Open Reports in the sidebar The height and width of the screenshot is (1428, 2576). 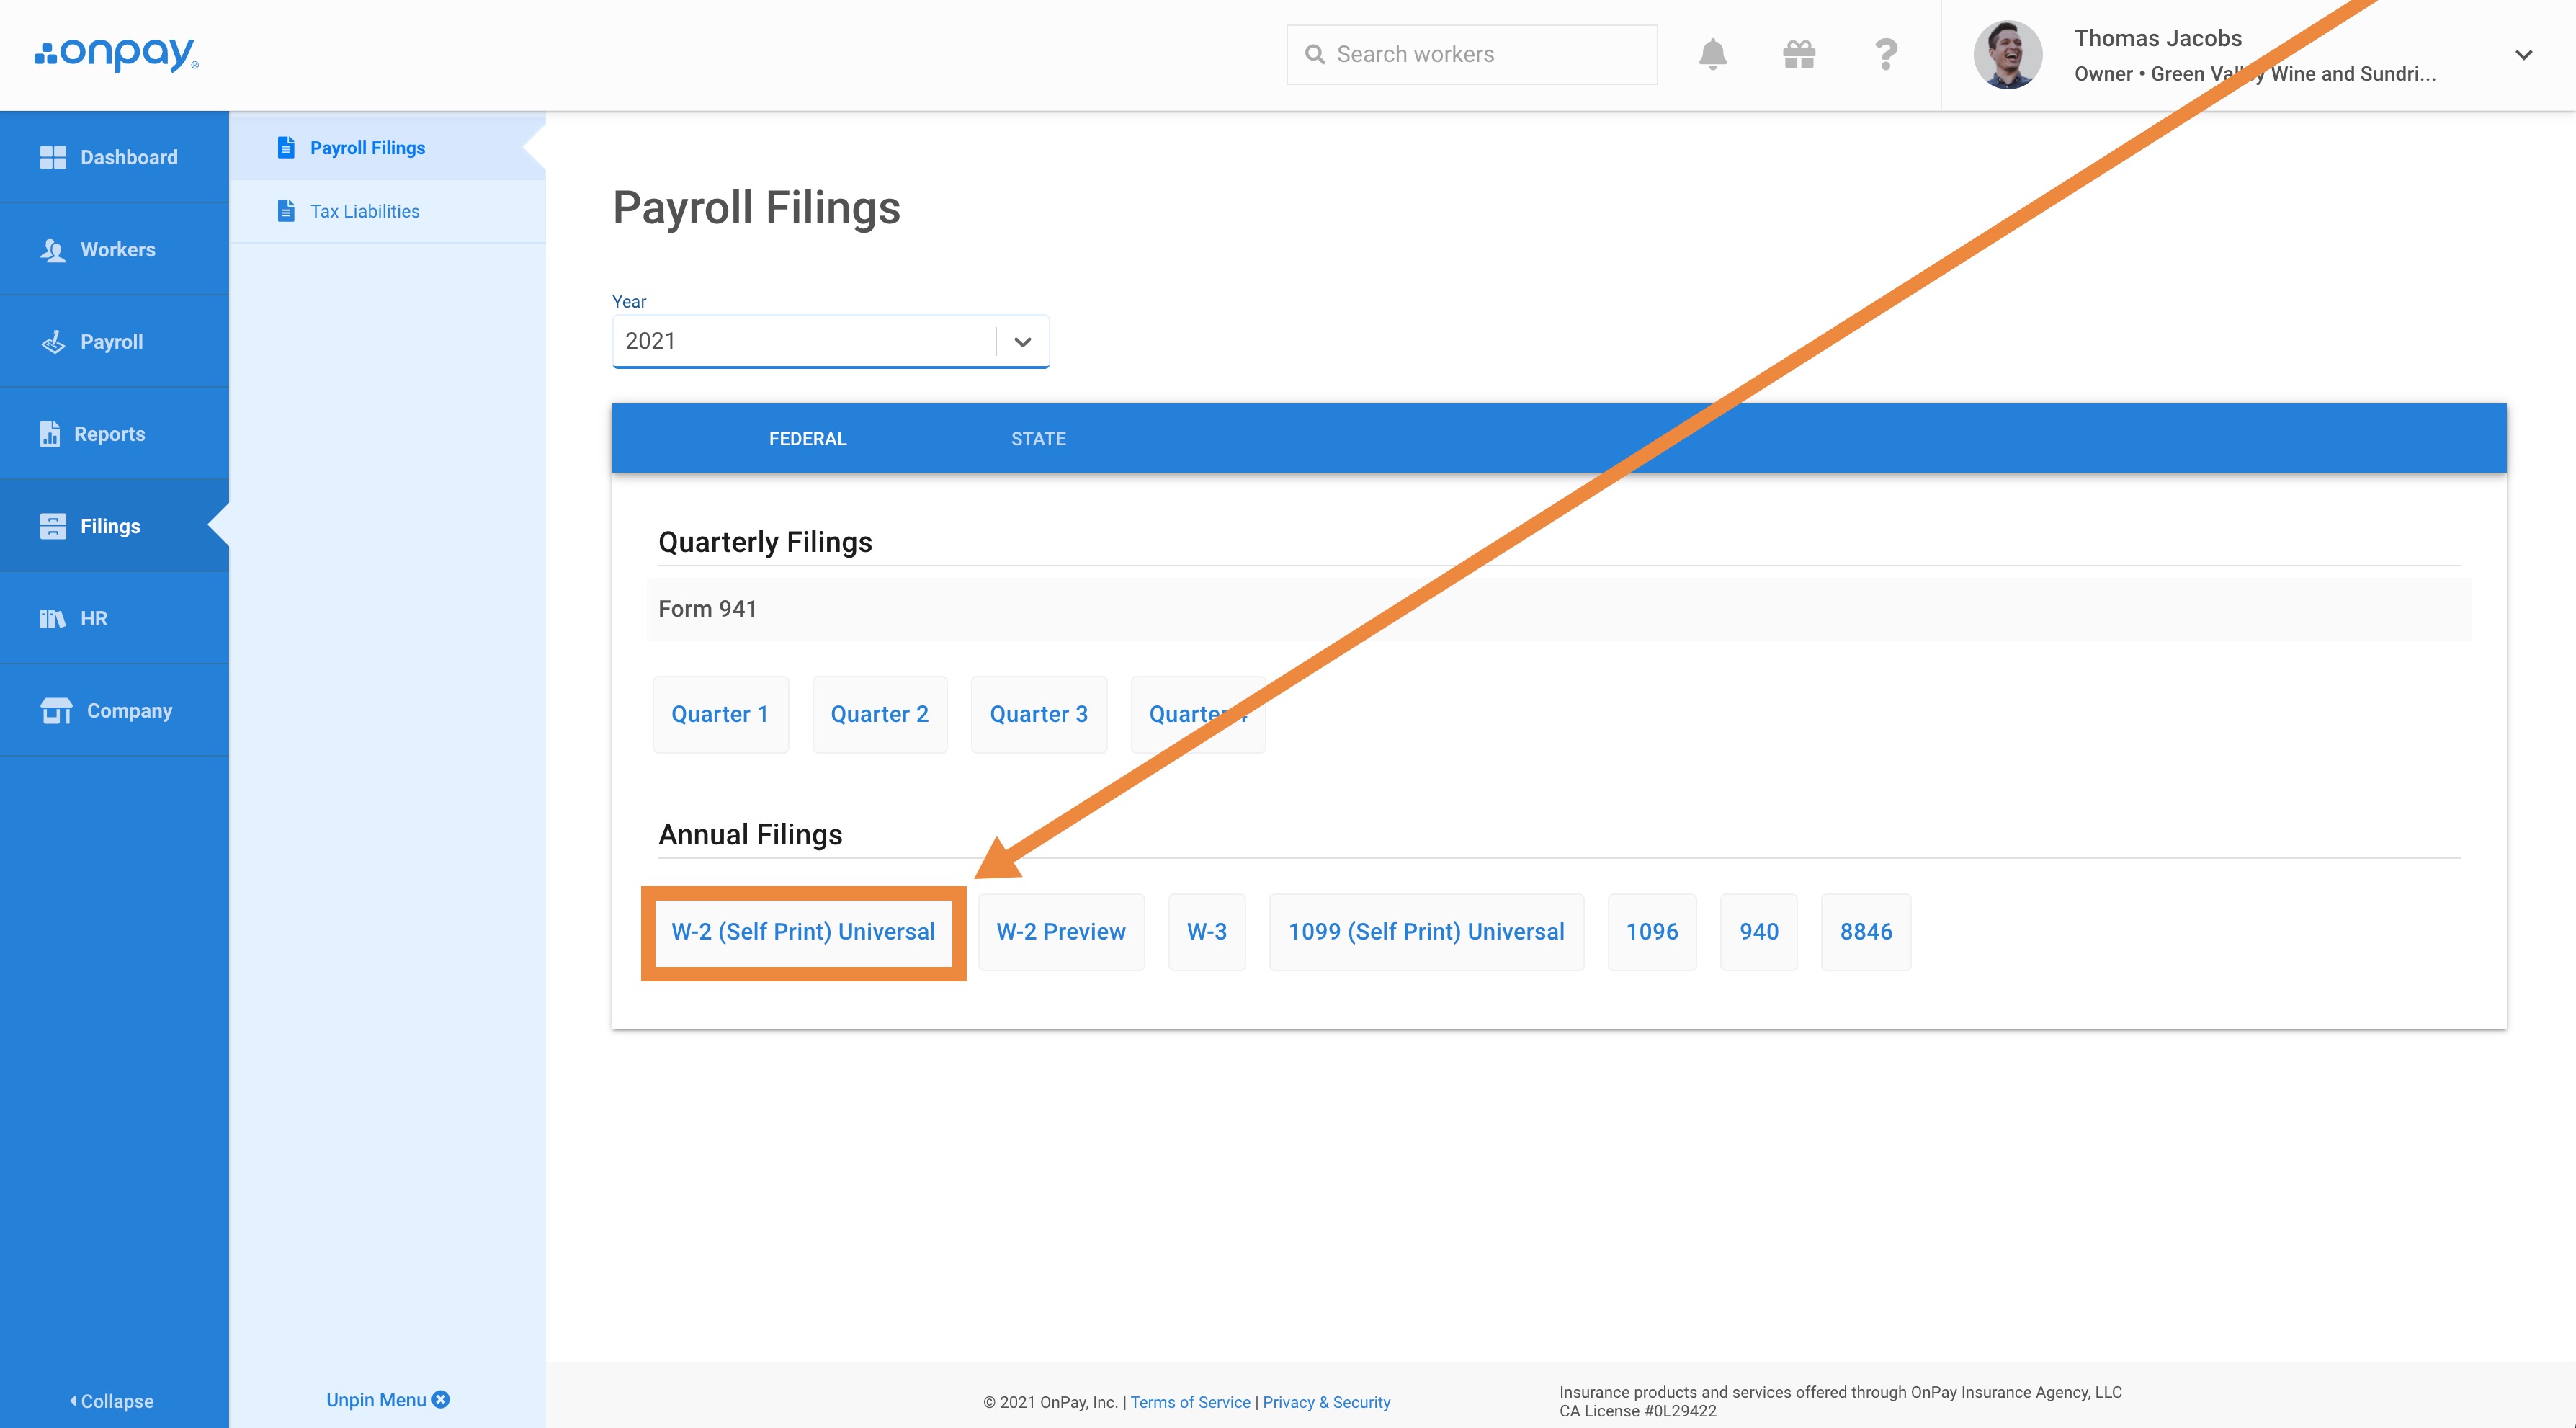114,434
